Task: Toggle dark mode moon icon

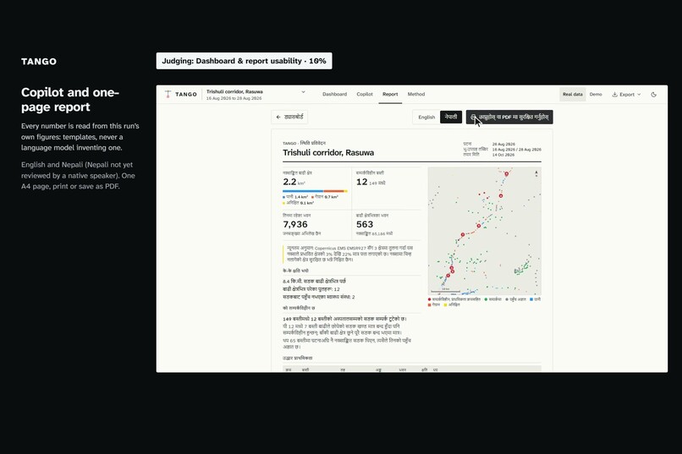Action: [x=653, y=95]
